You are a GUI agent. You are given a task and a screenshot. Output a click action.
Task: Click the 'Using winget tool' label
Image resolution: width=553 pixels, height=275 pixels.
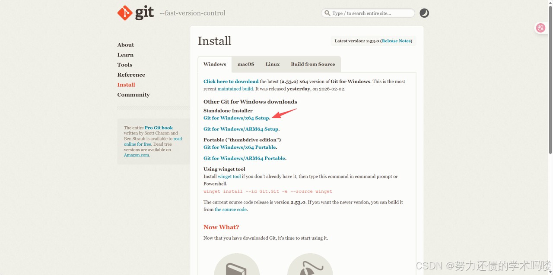click(224, 169)
